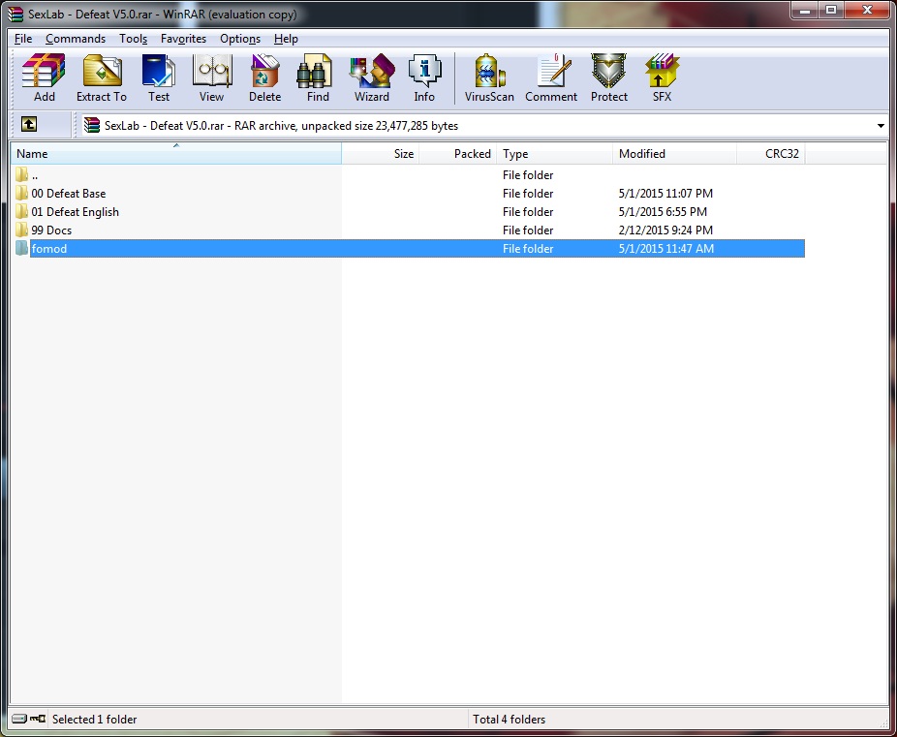This screenshot has height=737, width=897.
Task: Click the Delete toolbar icon
Action: pyautogui.click(x=264, y=77)
